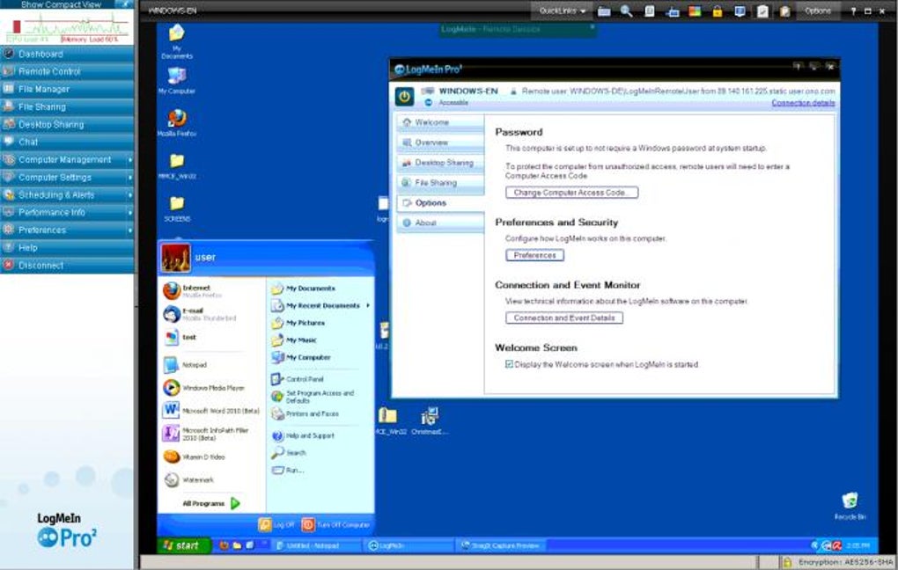
Task: Click the question mark help icon
Action: tap(853, 11)
